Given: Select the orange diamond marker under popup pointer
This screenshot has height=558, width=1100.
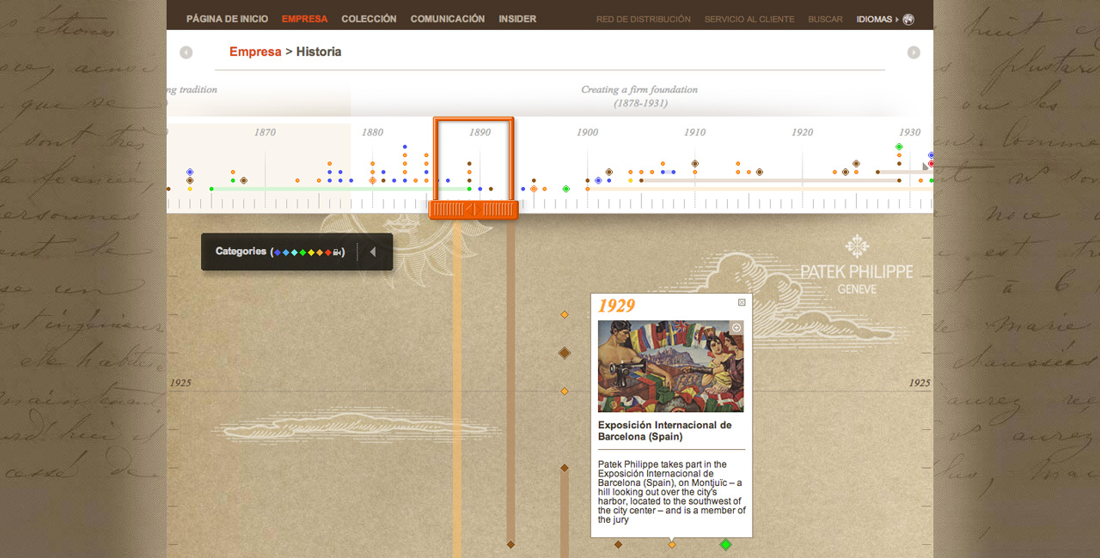Looking at the screenshot, I should pyautogui.click(x=672, y=544).
